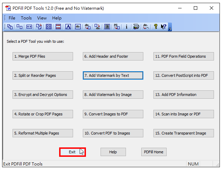Open 5. Reformat Multiple Pages
223x170 pixels.
coord(43,133)
